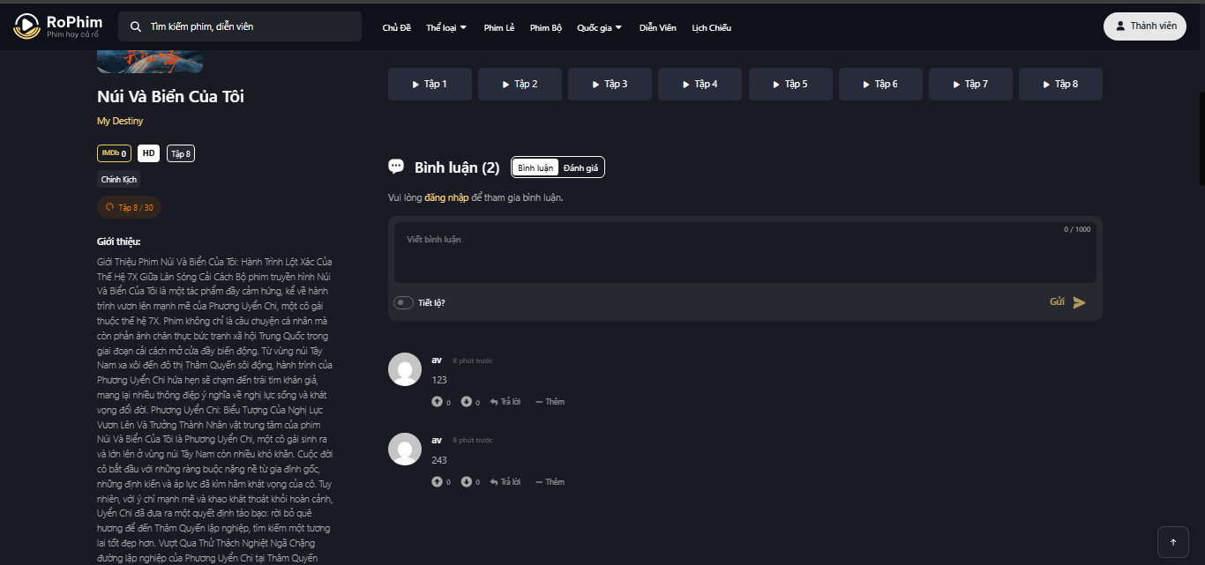Click the IMDb 0 rating badge
This screenshot has height=565, width=1205.
[114, 152]
